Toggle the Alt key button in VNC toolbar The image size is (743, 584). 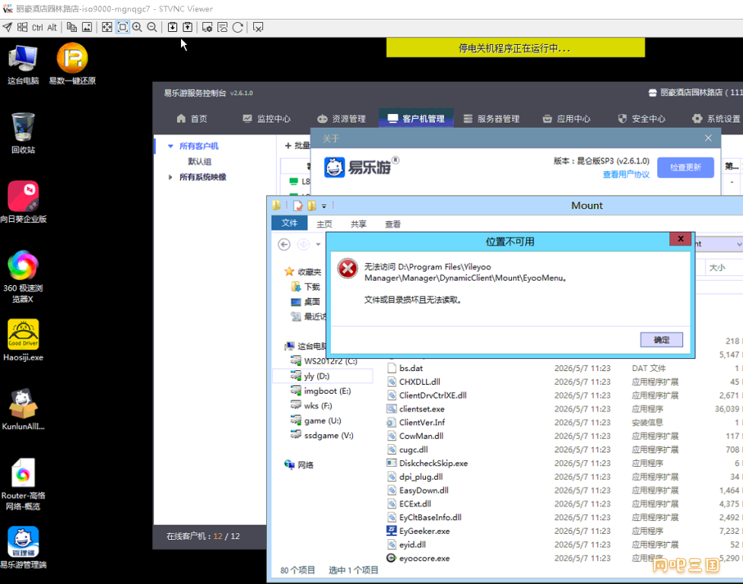click(x=52, y=27)
